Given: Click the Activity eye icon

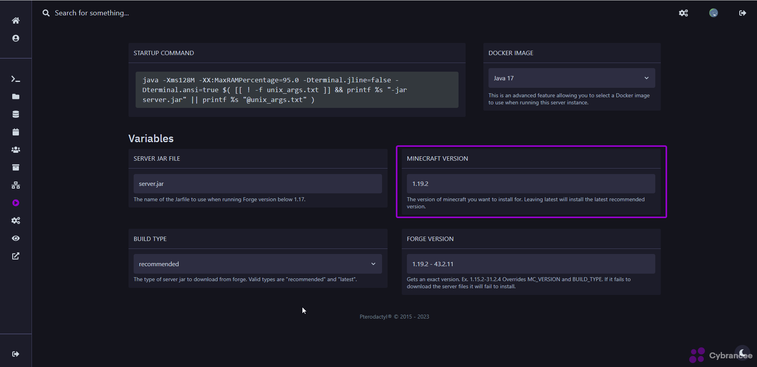Looking at the screenshot, I should (x=15, y=239).
